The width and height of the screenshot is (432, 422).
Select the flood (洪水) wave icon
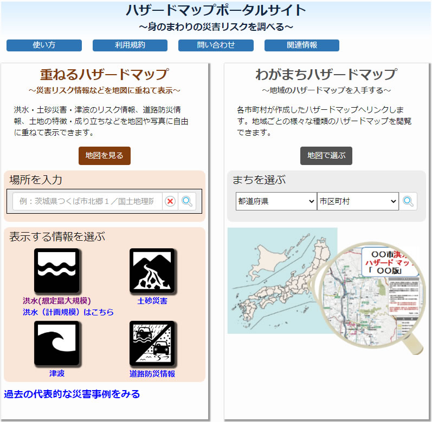pos(57,271)
